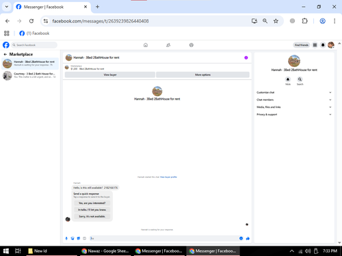This screenshot has height=256, width=342.
Task: Click the volume icon in system tray
Action: (x=308, y=251)
